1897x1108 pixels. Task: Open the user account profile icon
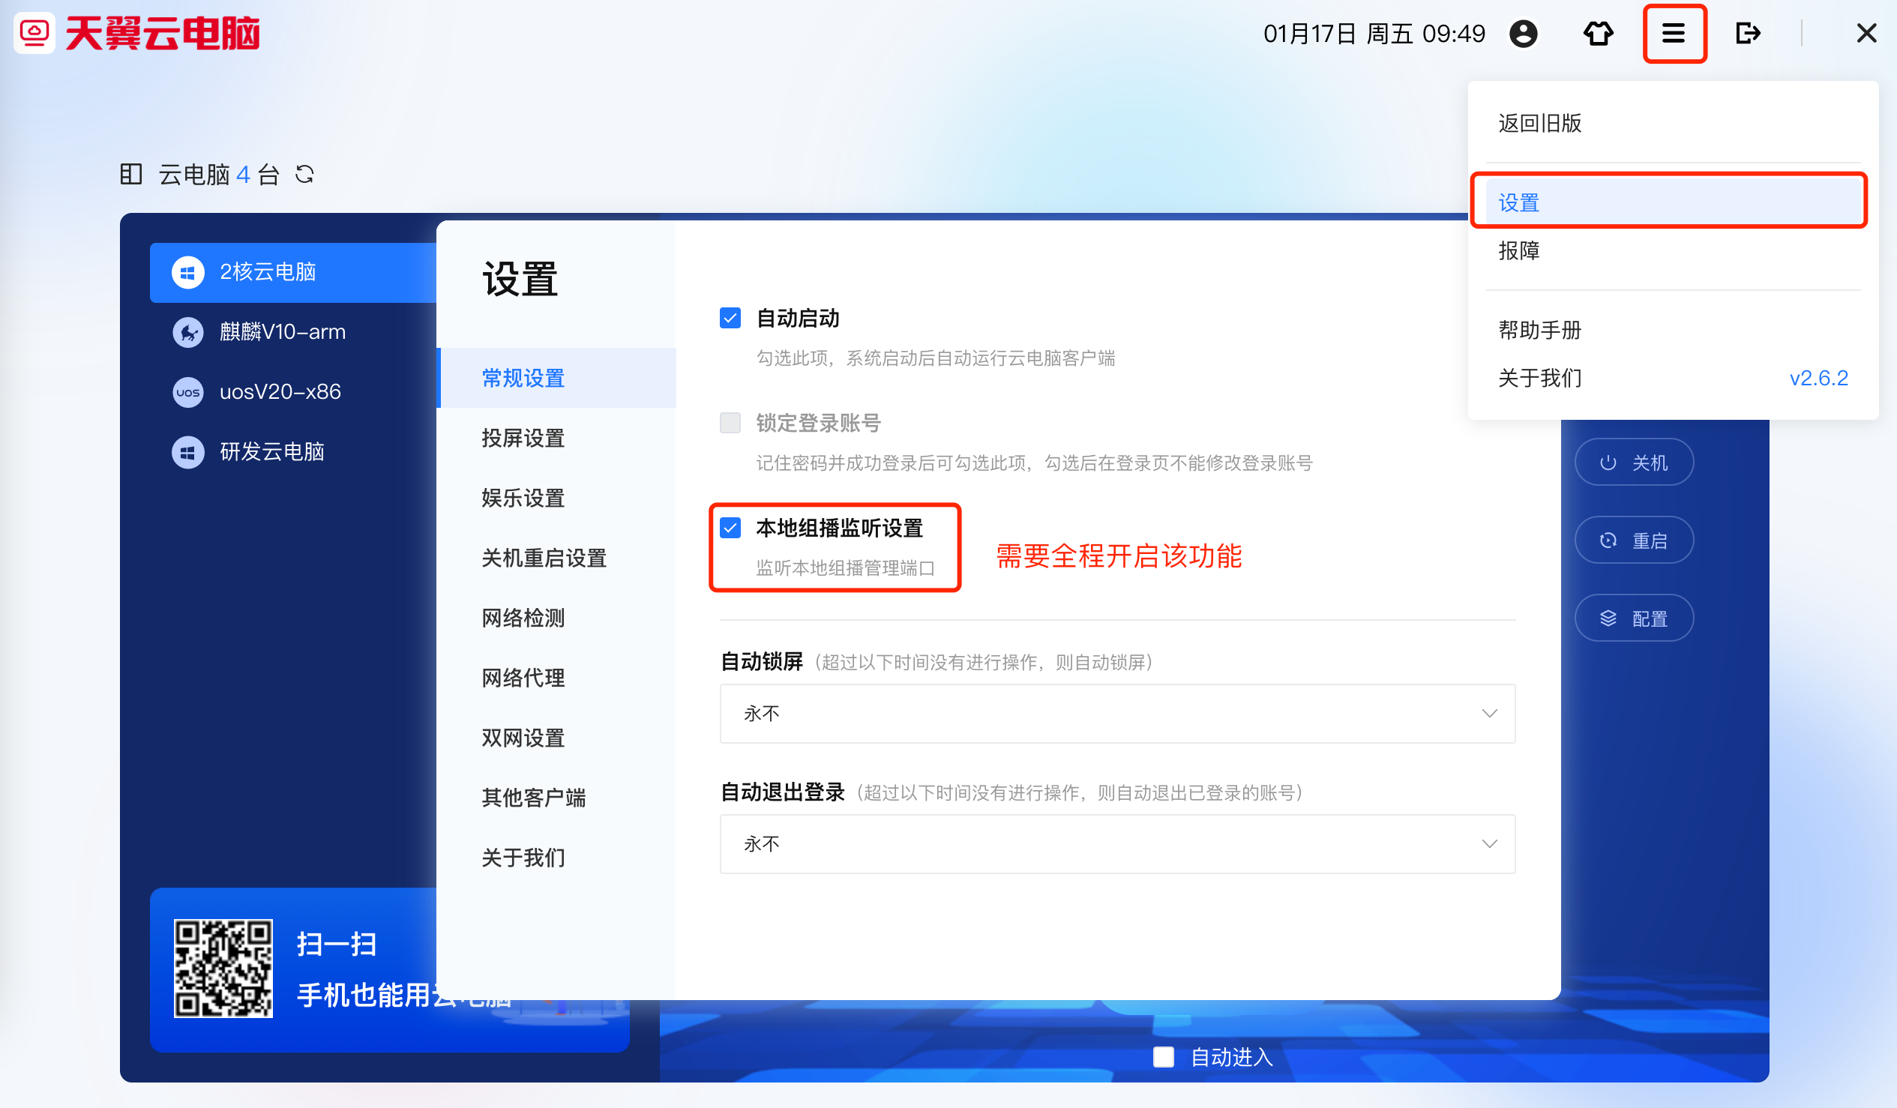click(x=1523, y=33)
